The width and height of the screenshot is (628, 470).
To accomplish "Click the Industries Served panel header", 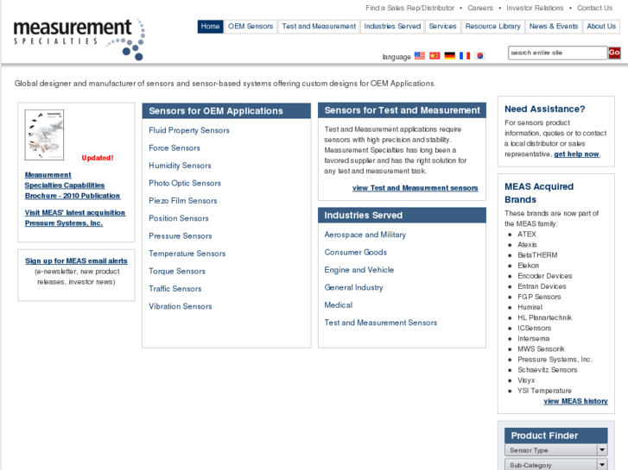I will point(402,216).
